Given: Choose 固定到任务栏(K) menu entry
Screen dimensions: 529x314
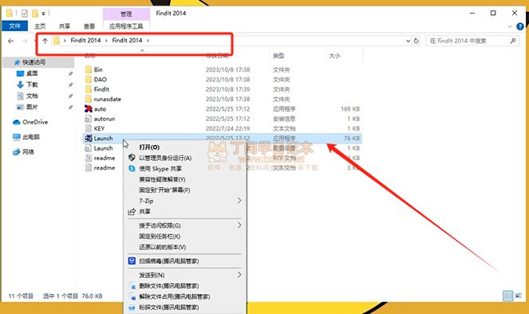Looking at the screenshot, I should [x=185, y=236].
